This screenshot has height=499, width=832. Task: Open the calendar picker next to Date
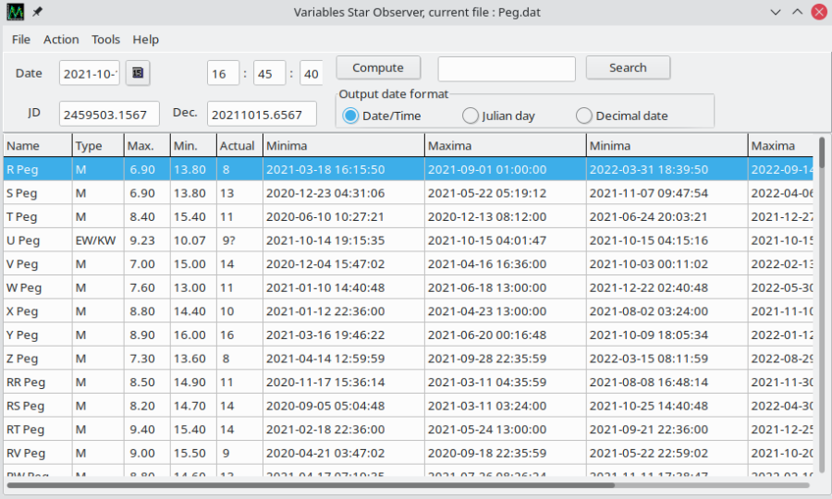click(x=138, y=73)
